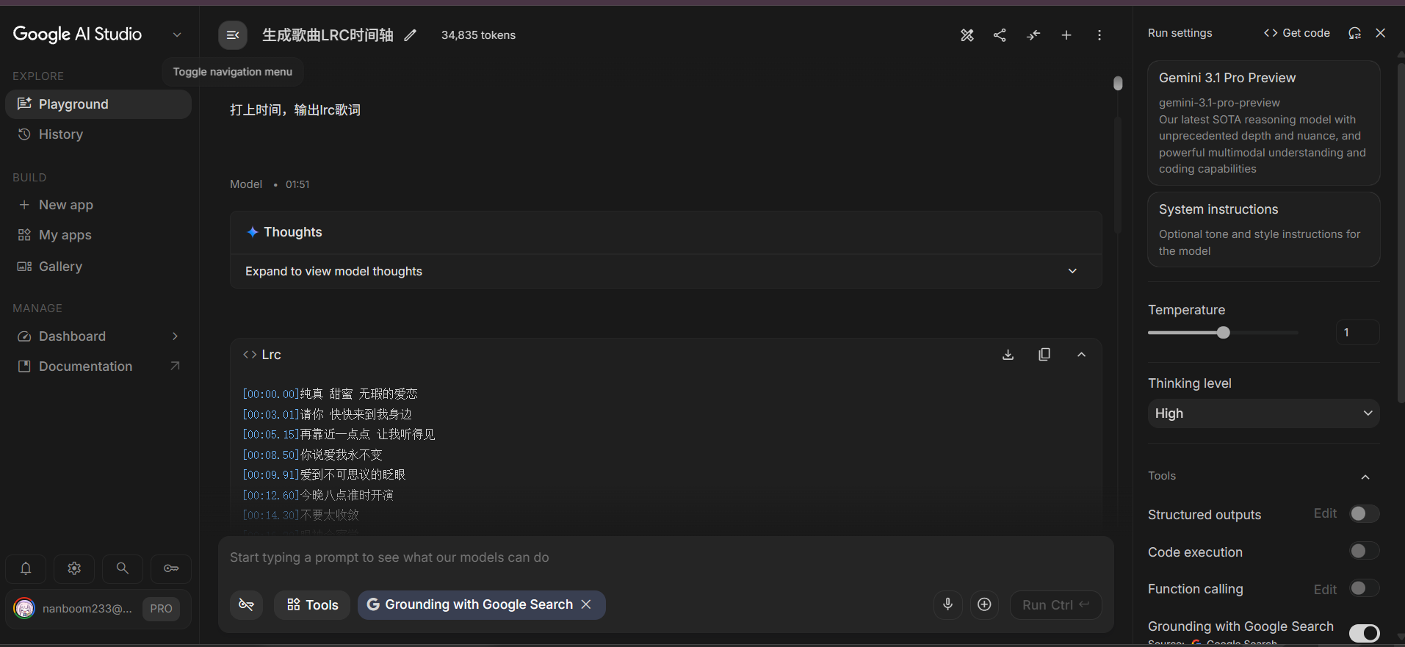
Task: Expand the Dashboard submenu
Action: click(175, 336)
